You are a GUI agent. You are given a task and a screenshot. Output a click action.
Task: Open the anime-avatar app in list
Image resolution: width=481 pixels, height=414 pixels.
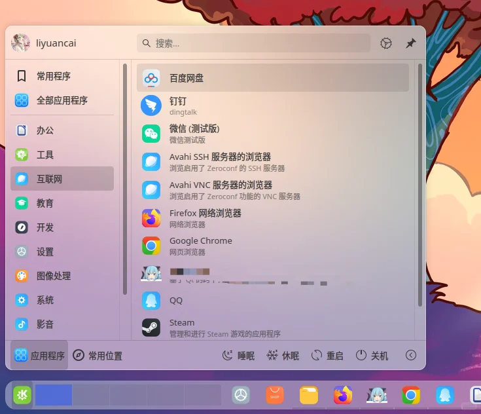coord(273,274)
